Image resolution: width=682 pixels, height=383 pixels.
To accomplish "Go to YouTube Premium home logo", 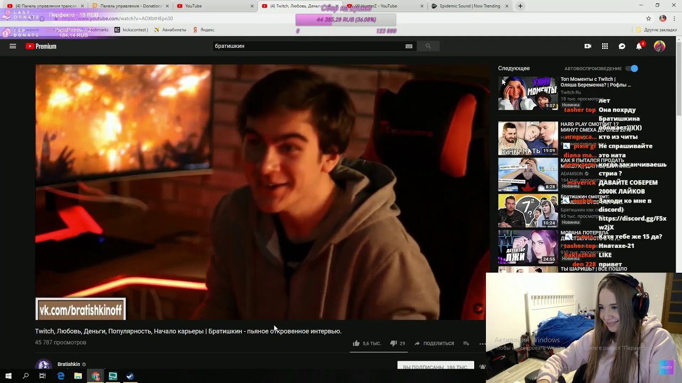I will pos(41,46).
